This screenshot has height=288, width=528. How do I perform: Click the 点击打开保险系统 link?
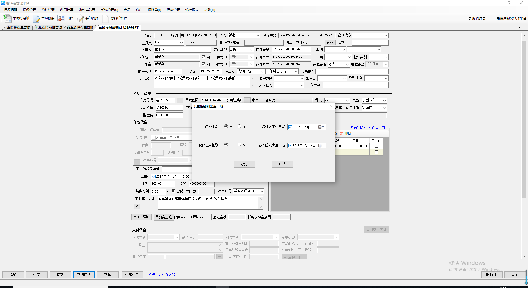(x=162, y=275)
